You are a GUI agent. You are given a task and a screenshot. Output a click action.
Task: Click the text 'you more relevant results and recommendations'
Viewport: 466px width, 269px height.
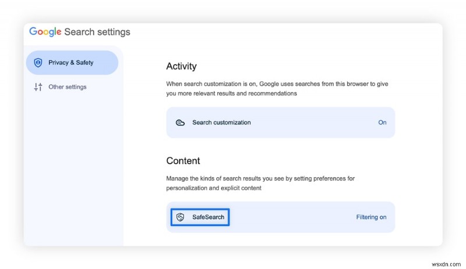point(231,94)
